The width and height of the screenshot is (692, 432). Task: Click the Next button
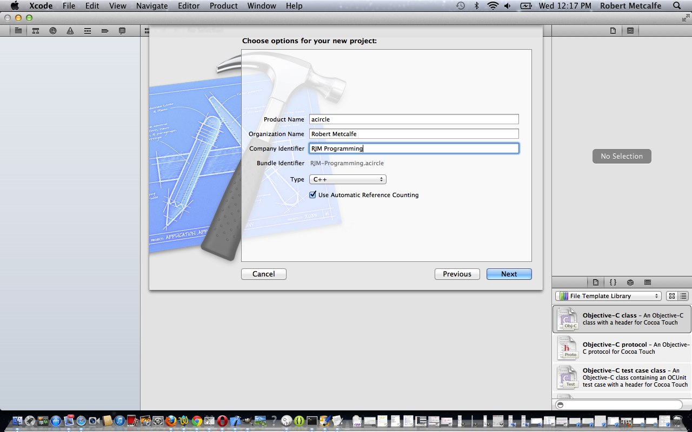click(x=509, y=274)
